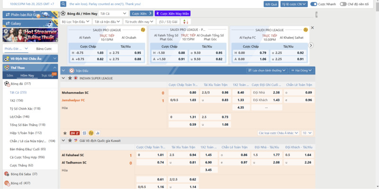Open the Tất cả trận đấu dropdown
The image size is (379, 189).
coord(108,22)
